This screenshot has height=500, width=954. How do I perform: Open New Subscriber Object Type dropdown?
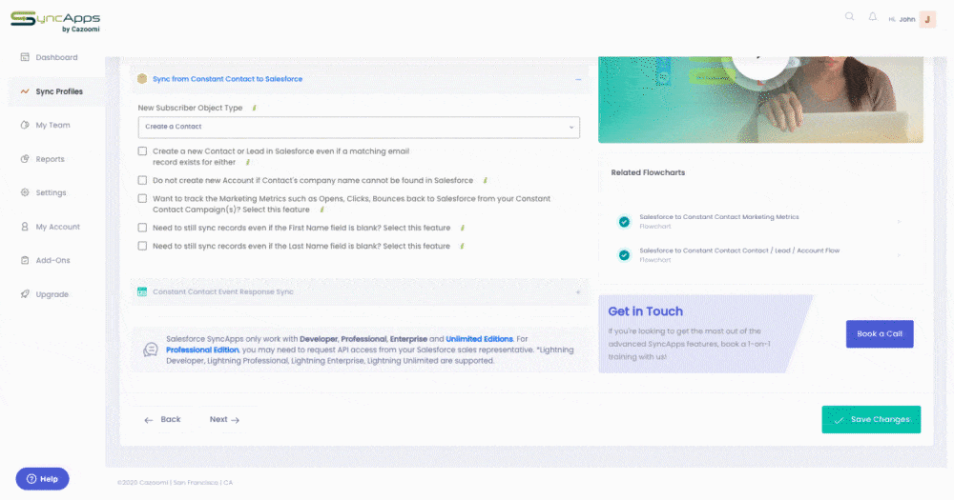point(359,127)
